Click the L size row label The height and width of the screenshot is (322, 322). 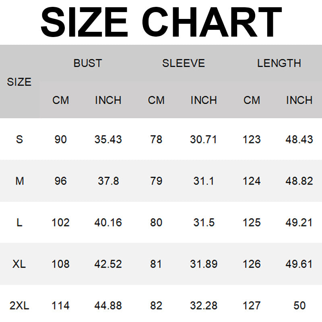pos(19,223)
